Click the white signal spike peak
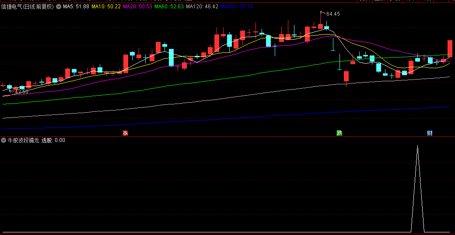The image size is (455, 235). click(x=417, y=146)
